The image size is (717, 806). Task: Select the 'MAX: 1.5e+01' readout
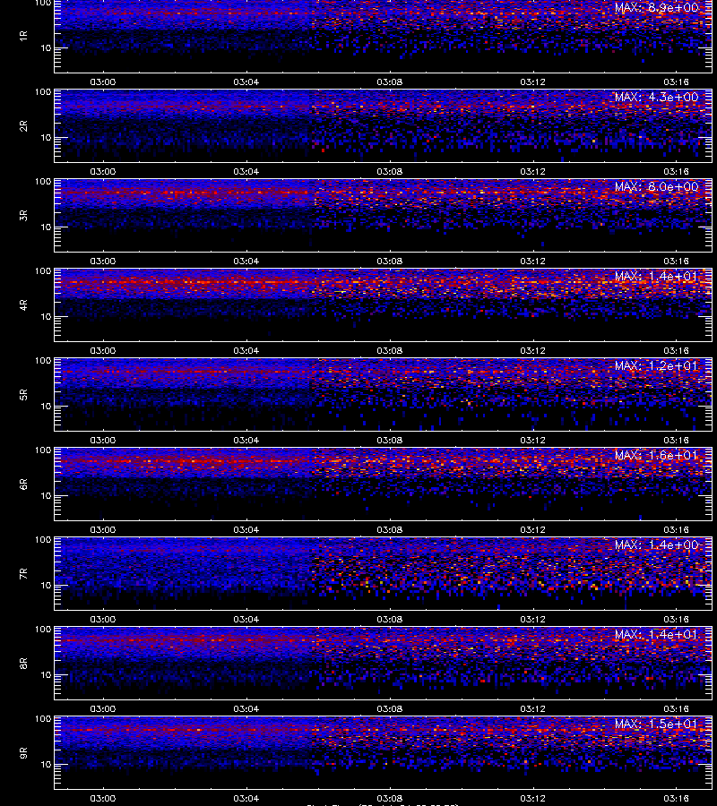pyautogui.click(x=657, y=724)
